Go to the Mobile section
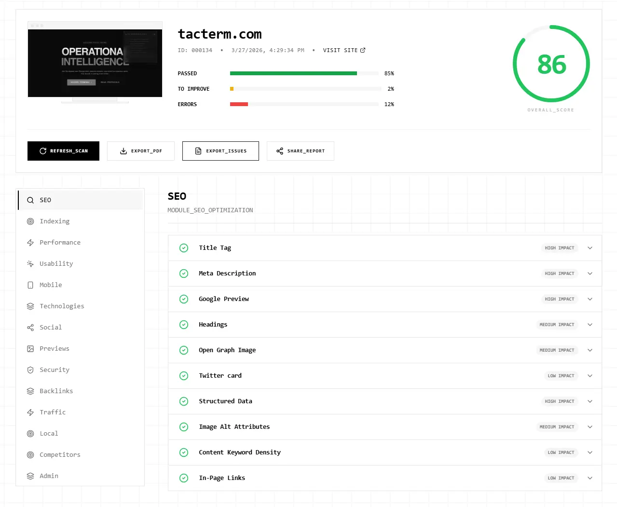Image resolution: width=617 pixels, height=507 pixels. point(81,285)
